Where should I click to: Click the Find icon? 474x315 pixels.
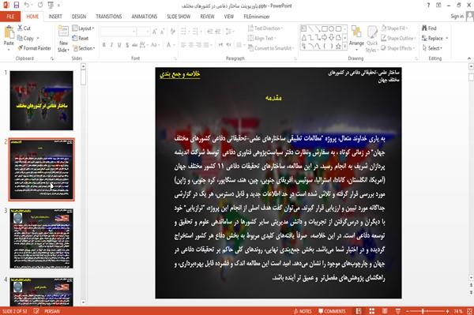point(429,28)
